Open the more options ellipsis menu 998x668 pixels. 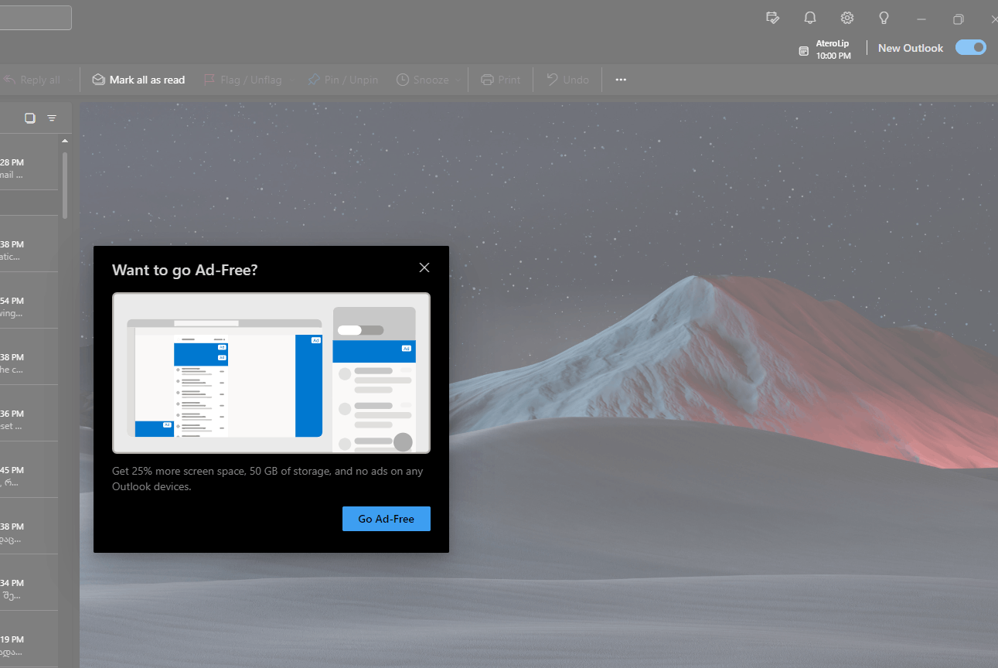click(621, 80)
